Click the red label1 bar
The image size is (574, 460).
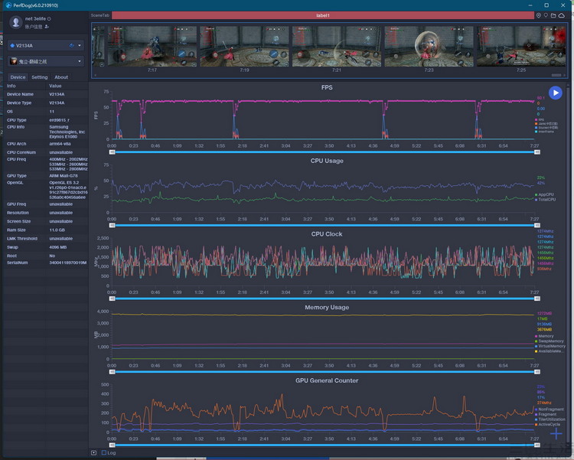coord(323,15)
